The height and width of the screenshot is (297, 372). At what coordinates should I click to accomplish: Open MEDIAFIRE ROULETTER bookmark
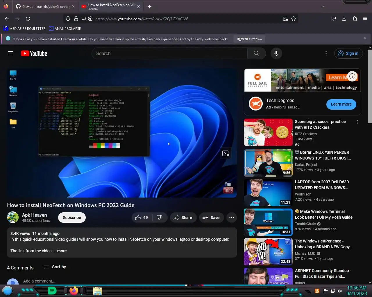point(24,28)
